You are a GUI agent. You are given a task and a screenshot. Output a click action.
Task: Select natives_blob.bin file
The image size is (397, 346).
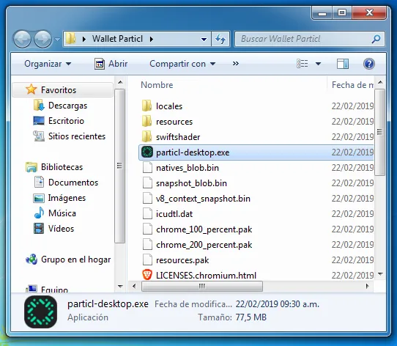(188, 168)
